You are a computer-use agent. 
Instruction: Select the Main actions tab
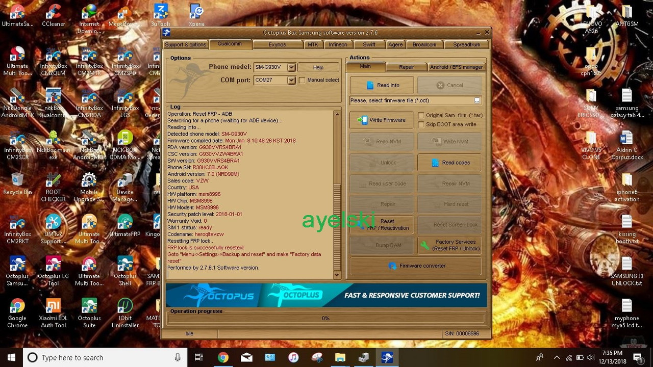[365, 66]
